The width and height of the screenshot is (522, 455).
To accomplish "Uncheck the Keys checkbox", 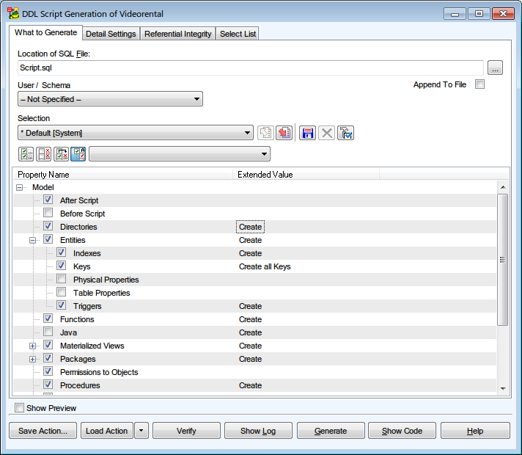I will [62, 266].
